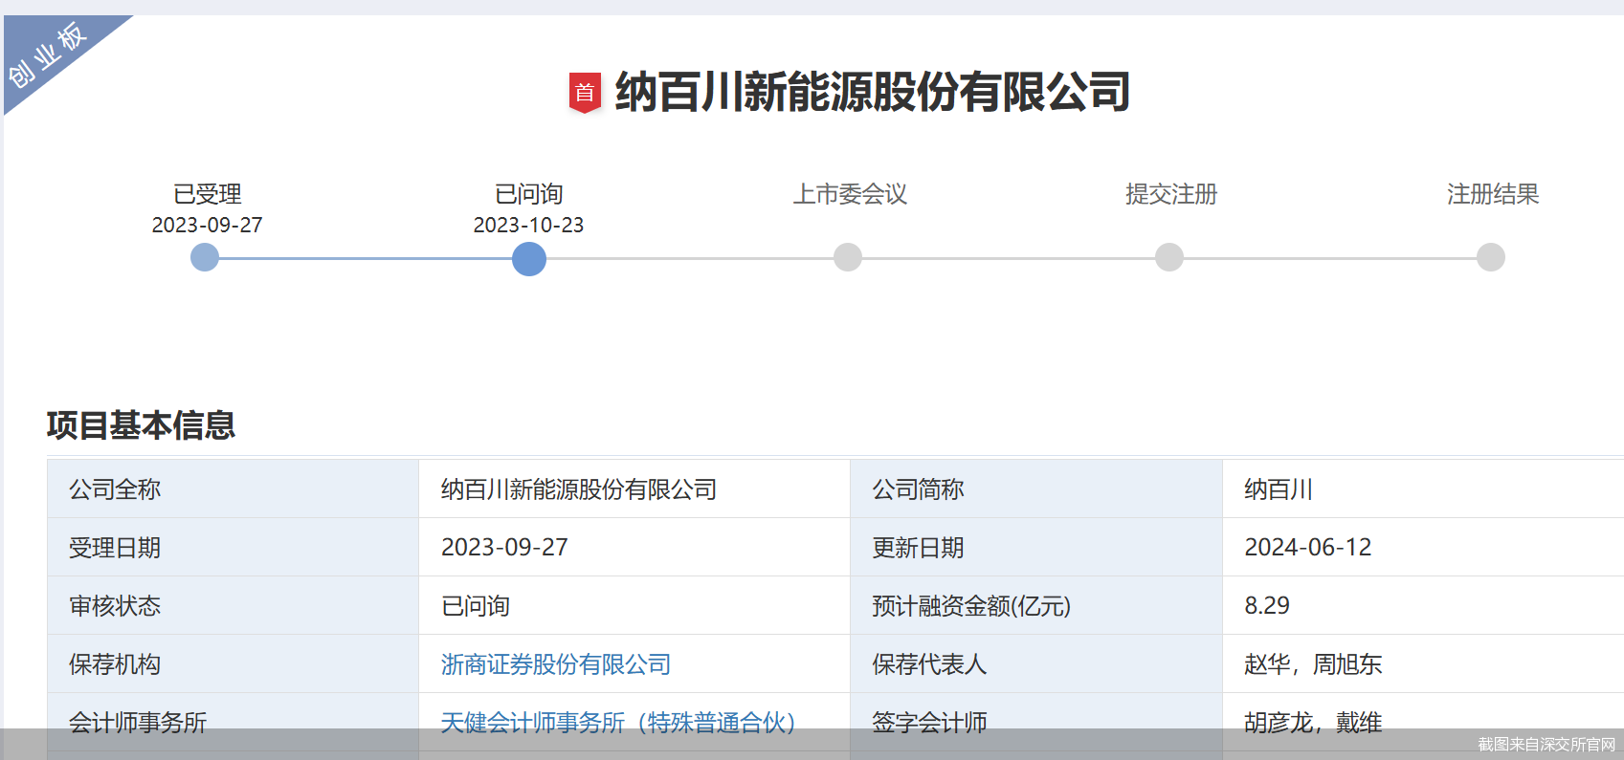This screenshot has width=1624, height=760.
Task: Click the company title 纳百川新能源股份有限公司
Action: (x=873, y=93)
